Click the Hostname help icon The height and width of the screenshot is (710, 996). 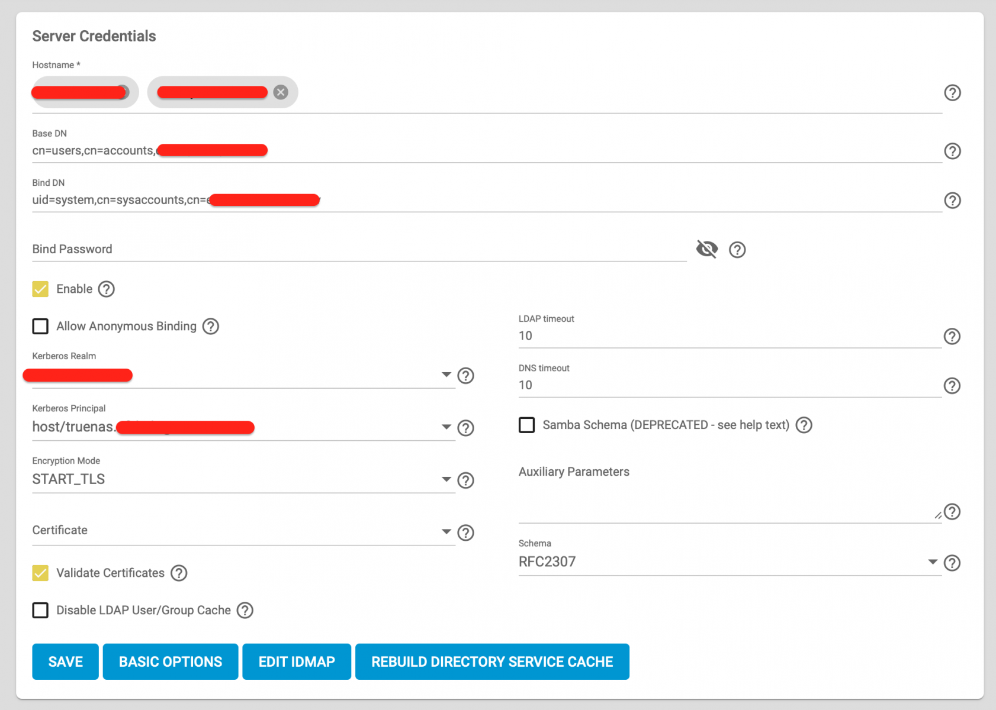pos(952,93)
